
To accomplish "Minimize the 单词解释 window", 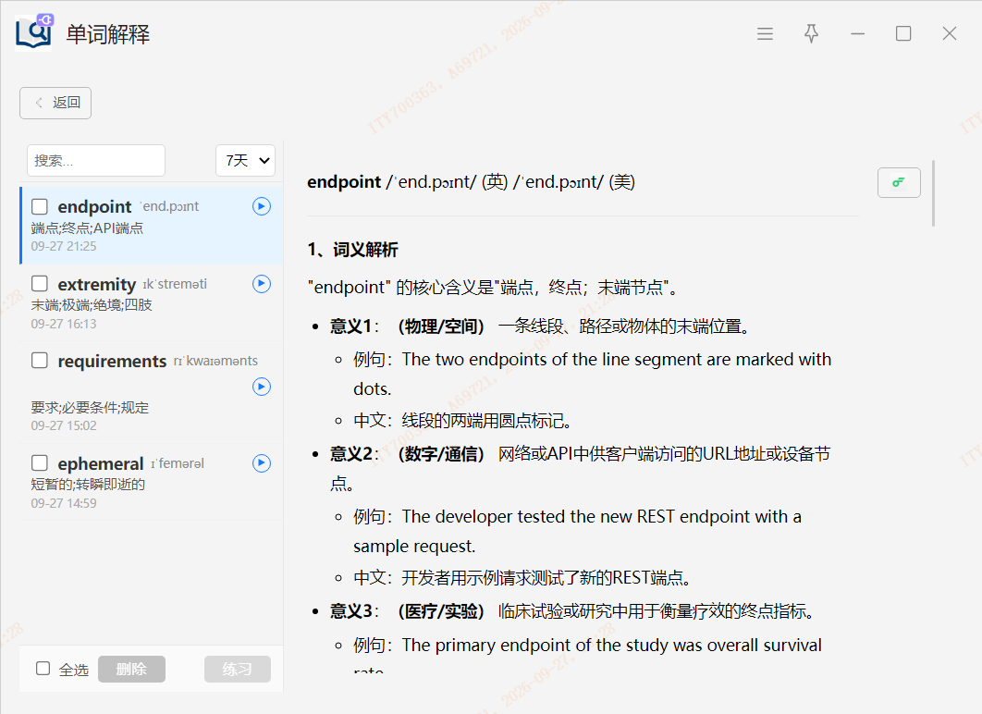I will click(x=857, y=34).
